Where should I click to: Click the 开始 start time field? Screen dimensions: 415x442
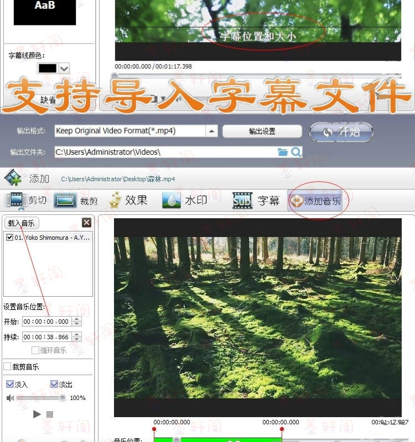click(46, 322)
